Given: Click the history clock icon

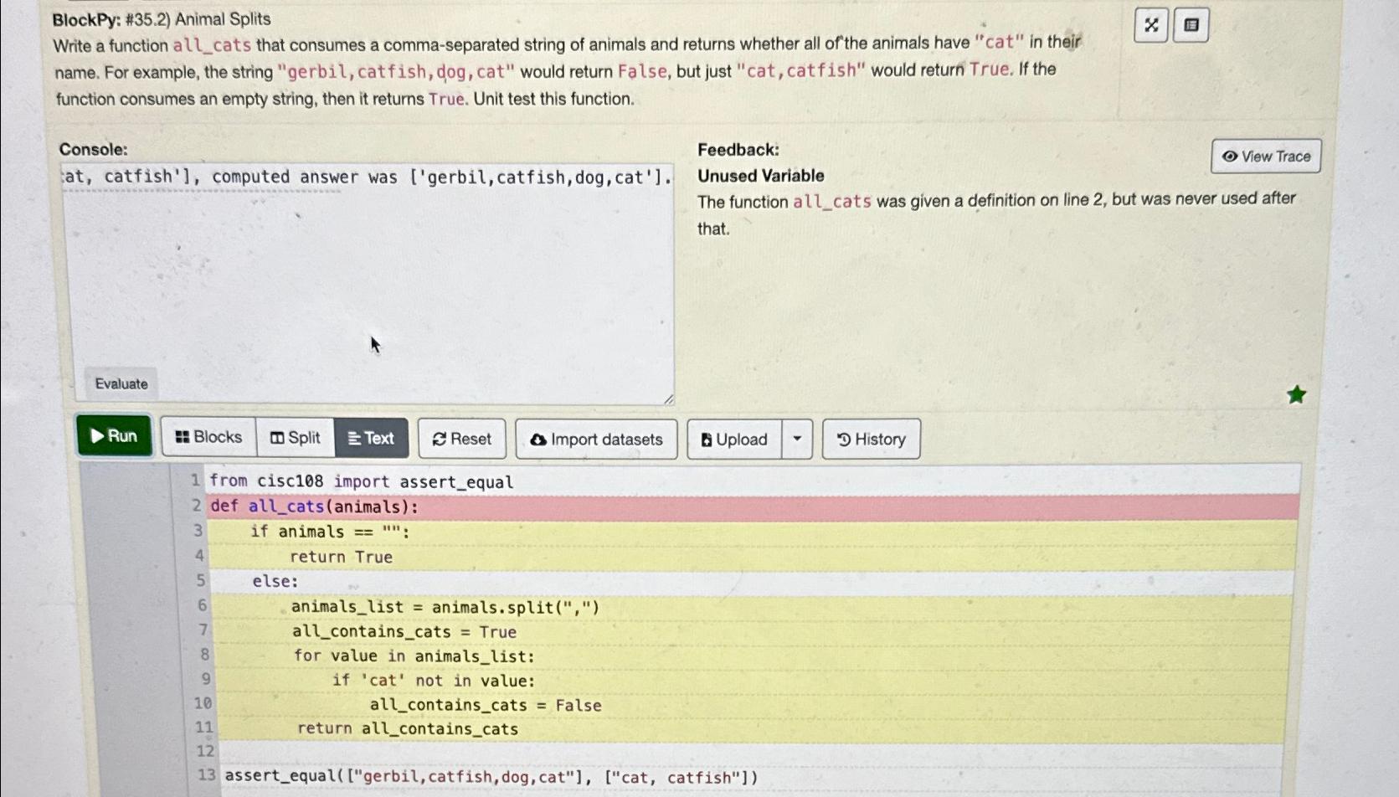Looking at the screenshot, I should click(846, 439).
